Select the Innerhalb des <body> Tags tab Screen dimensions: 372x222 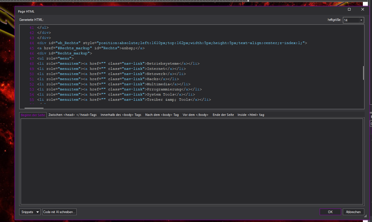tap(121, 115)
